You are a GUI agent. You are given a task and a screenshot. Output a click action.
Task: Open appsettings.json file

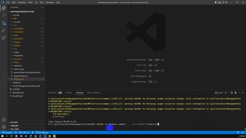point(27,76)
